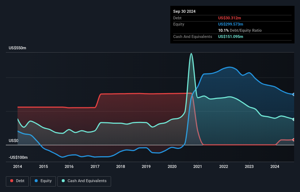
Task: Click Cash And Equivalents label in tooltip
Action: click(x=193, y=37)
